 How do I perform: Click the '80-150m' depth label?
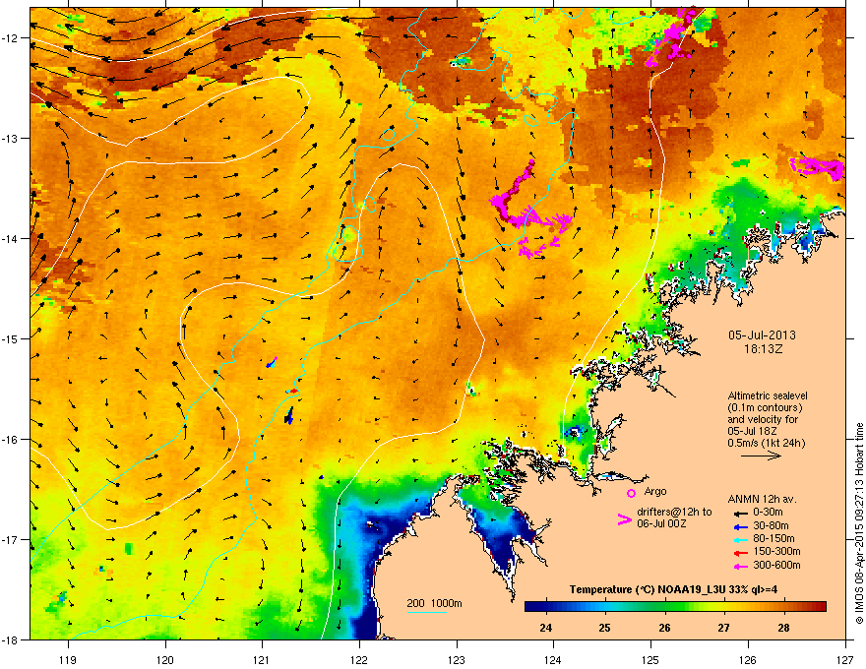pos(773,538)
